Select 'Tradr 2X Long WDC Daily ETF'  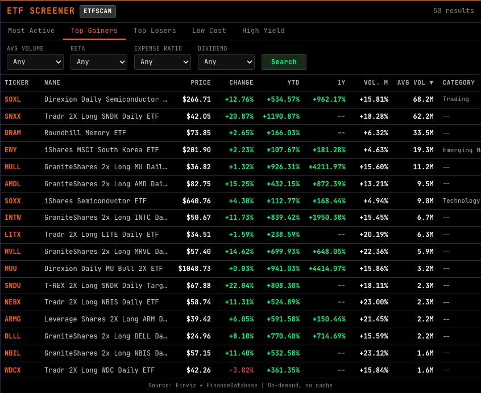pos(99,370)
